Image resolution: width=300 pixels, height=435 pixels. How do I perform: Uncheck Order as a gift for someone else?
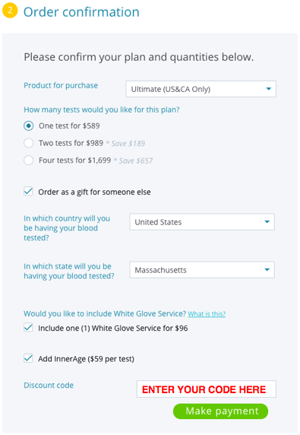point(28,192)
